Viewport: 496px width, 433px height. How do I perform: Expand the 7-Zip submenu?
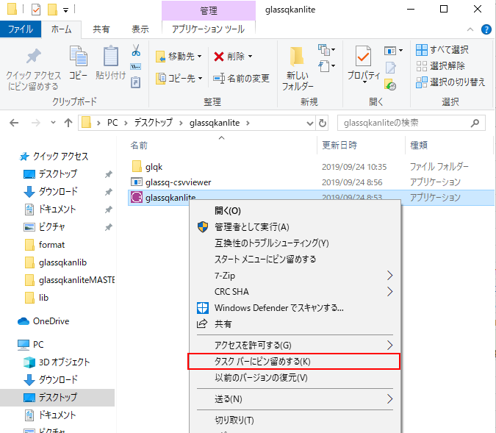click(x=389, y=276)
